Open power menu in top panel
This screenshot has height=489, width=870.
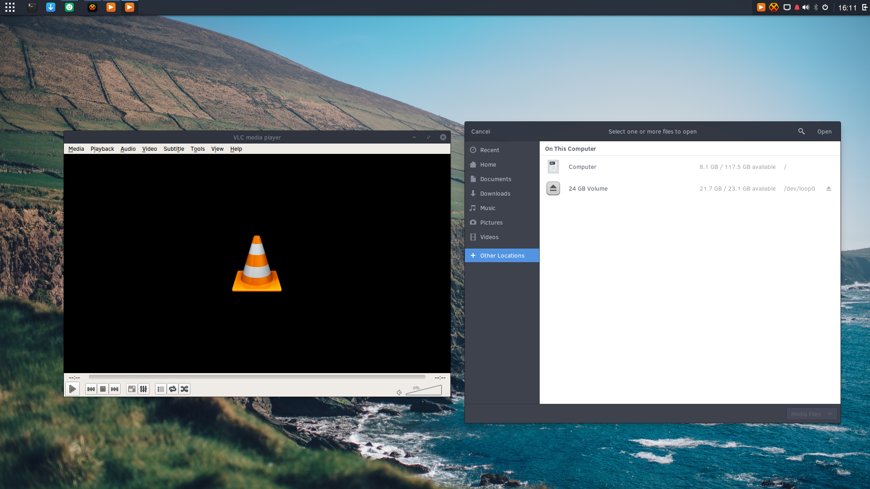click(825, 7)
